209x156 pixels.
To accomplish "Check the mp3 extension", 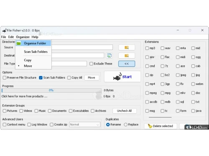I will pos(147,48).
